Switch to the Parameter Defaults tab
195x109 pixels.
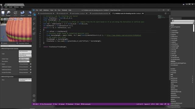point(23,43)
